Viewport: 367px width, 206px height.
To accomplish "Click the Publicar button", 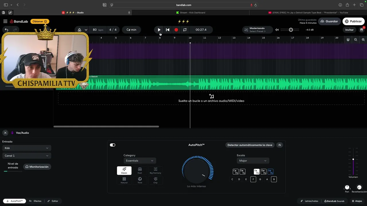I will [x=353, y=21].
